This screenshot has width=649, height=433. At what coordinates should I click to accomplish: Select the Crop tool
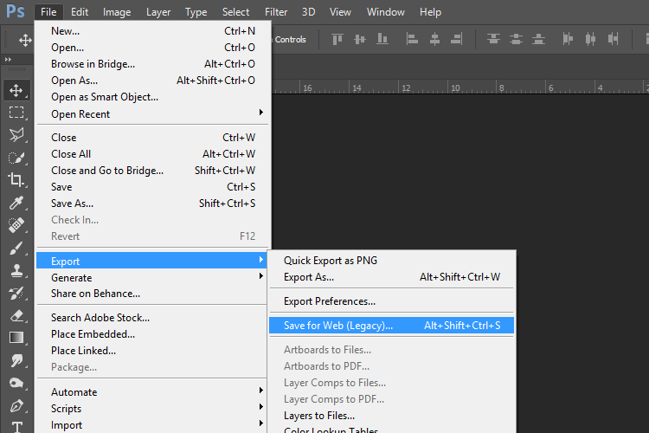tap(16, 180)
